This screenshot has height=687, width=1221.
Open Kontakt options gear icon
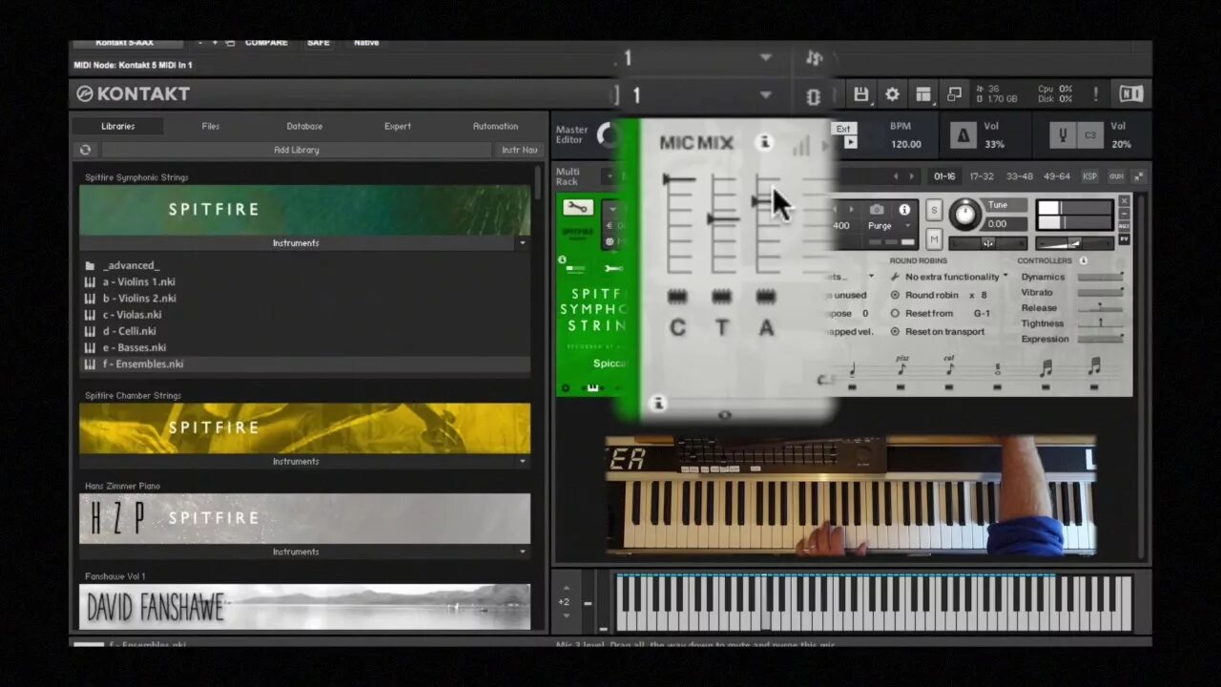[x=892, y=94]
